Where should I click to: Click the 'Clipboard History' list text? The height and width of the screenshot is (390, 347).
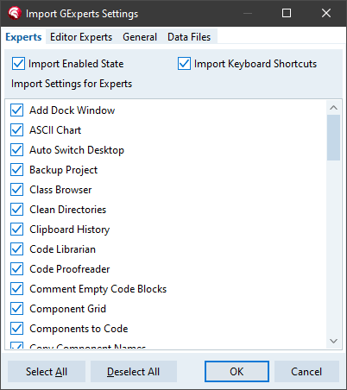70,230
